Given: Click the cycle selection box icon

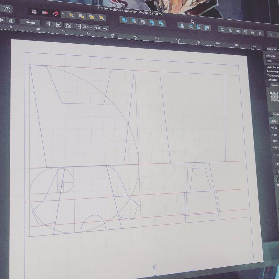Looking at the screenshot, I should tap(68, 26).
